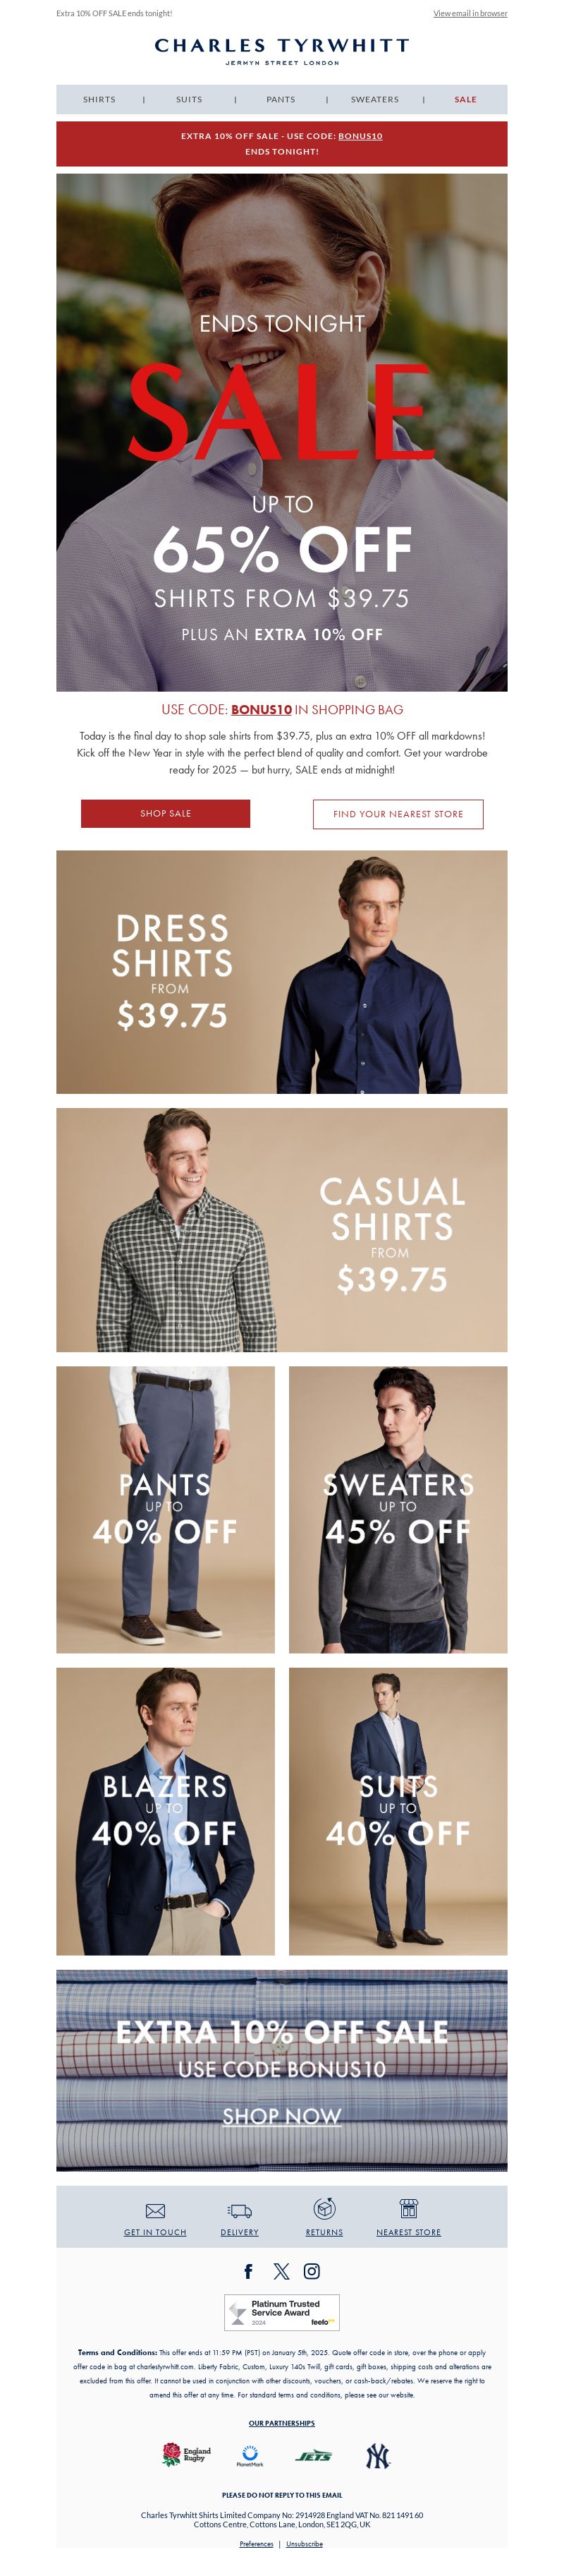564x2576 pixels.
Task: Open the Instagram social icon
Action: coord(312,2271)
